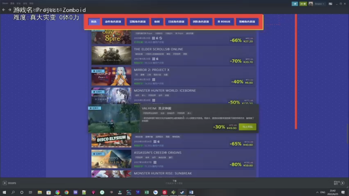Open the Windows Start menu
The width and height of the screenshot is (349, 196).
(4, 192)
